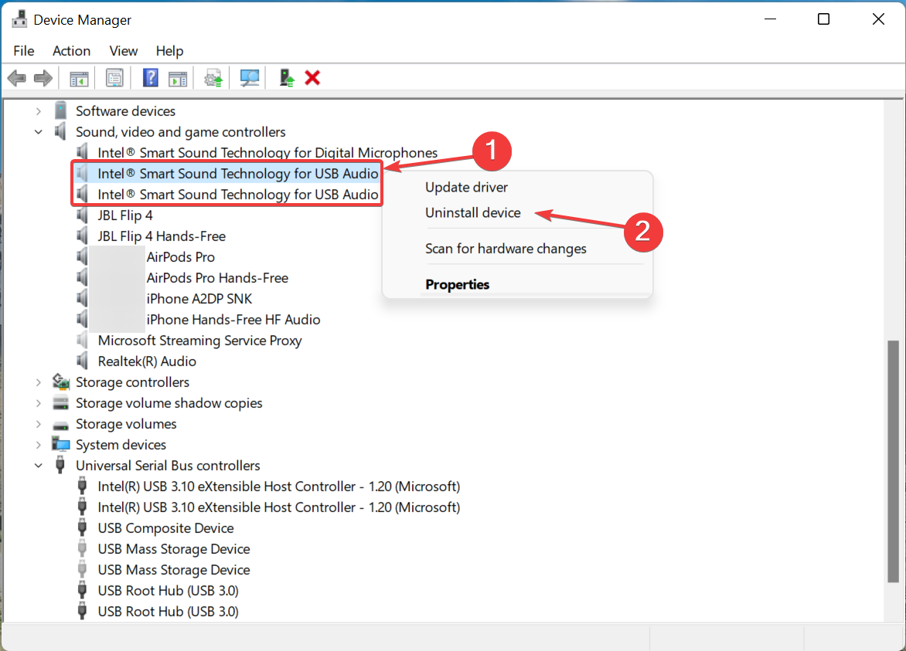Maximize the Device Manager window
Screen dimensions: 906x651
click(823, 19)
